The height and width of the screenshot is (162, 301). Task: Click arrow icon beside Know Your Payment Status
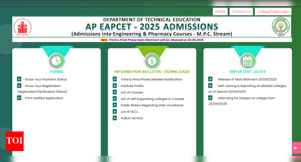19,79
